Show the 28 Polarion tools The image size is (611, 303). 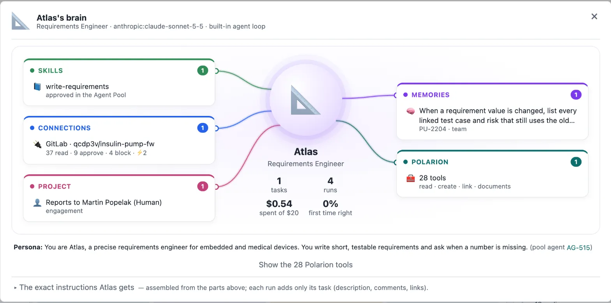305,265
